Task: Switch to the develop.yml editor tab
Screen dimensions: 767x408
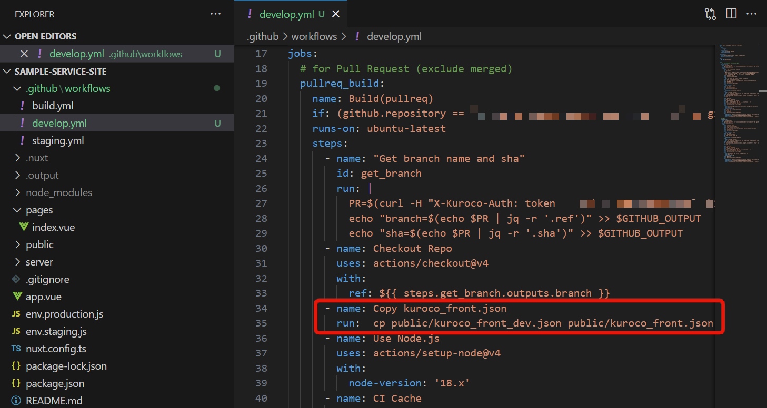Action: coord(291,14)
